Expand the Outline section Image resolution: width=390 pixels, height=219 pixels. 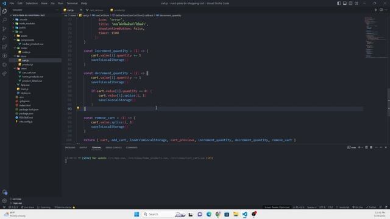pos(16,199)
